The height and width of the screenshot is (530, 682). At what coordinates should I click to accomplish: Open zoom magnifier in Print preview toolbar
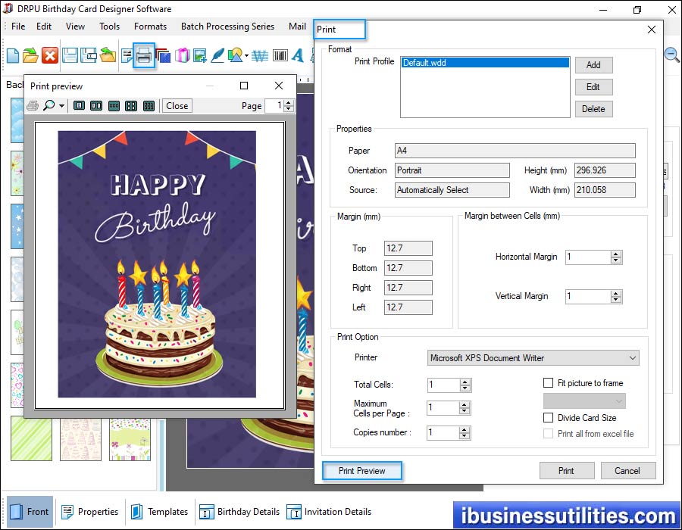49,106
